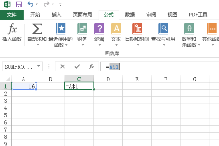Open the redo history dropdown arrow
This screenshot has width=219, height=146.
click(53, 4)
